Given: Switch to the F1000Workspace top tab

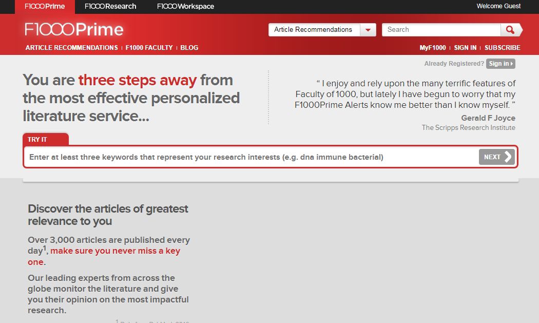Looking at the screenshot, I should point(185,7).
